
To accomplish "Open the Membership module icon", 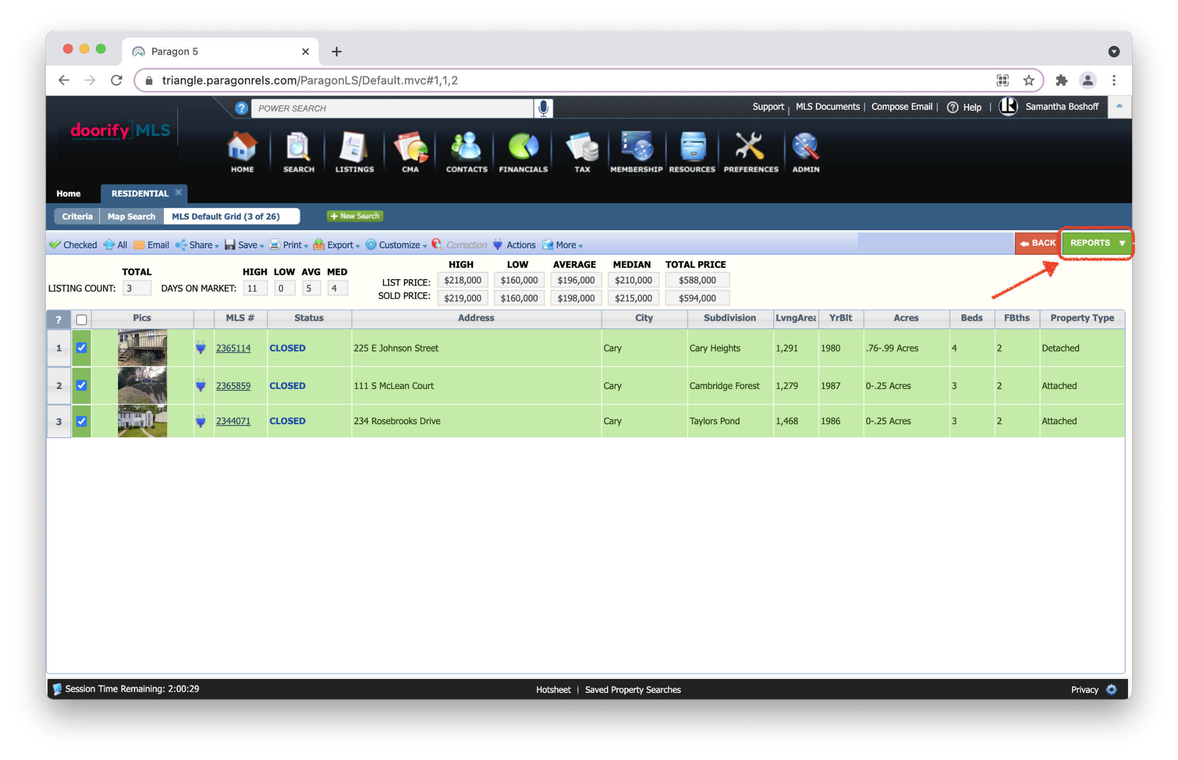I will 636,152.
